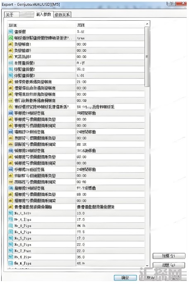The height and width of the screenshot is (284, 190).
Task: Select the No_6_Pips value 22.0 field
Action: [x=110, y=245]
